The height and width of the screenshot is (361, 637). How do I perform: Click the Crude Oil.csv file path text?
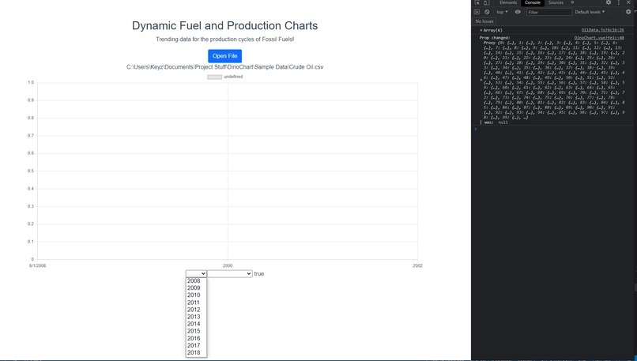click(224, 67)
